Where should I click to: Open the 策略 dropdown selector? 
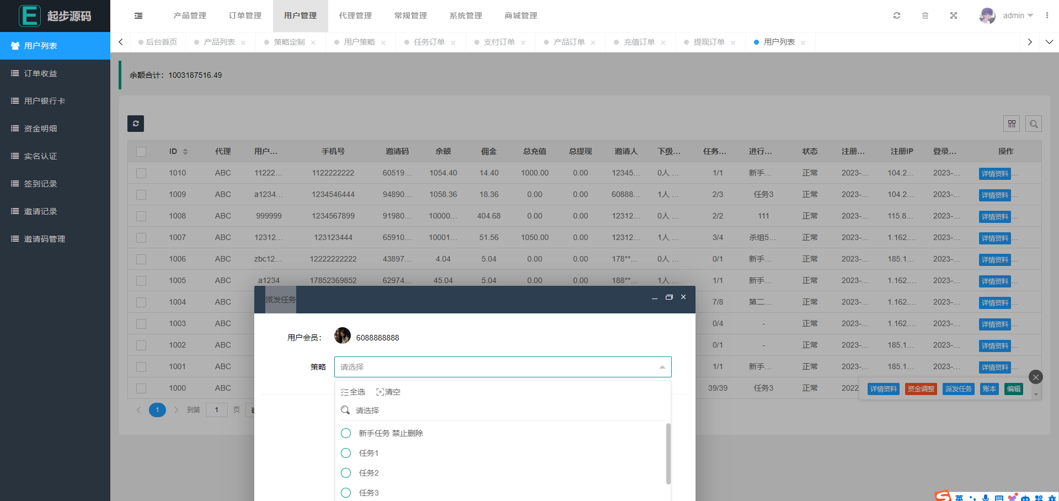pyautogui.click(x=502, y=367)
